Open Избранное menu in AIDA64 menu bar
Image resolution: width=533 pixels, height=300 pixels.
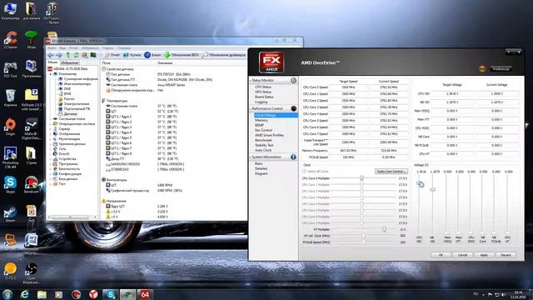90,48
